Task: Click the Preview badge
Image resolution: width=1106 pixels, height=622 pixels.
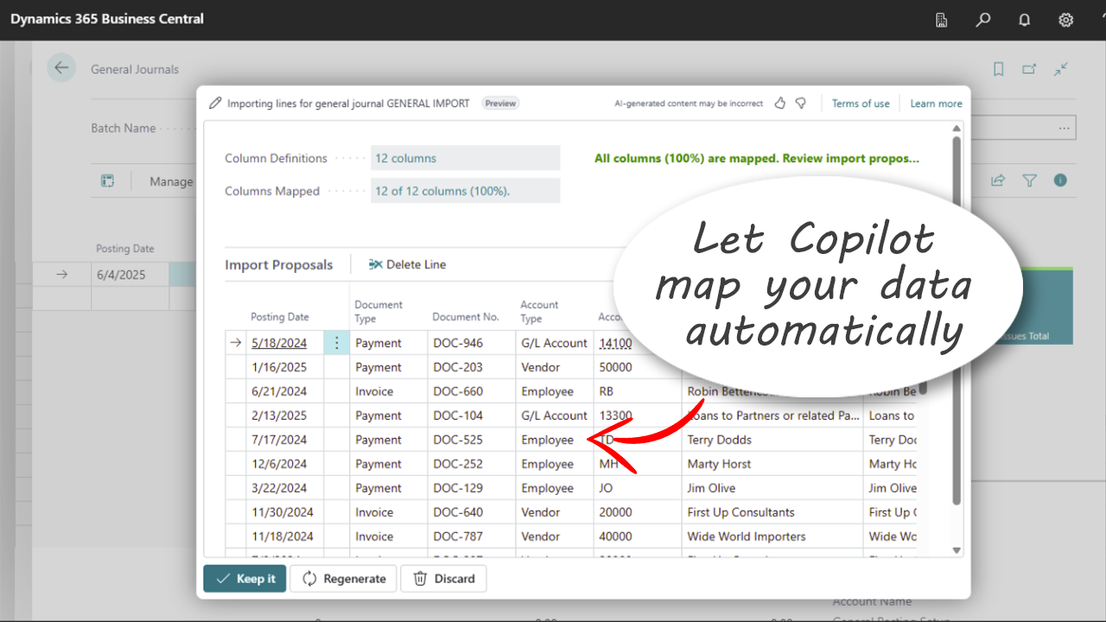Action: 500,103
